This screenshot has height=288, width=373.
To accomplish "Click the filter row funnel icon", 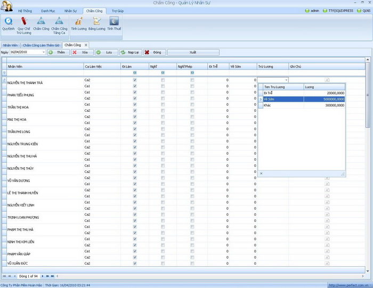I will [x=4, y=73].
